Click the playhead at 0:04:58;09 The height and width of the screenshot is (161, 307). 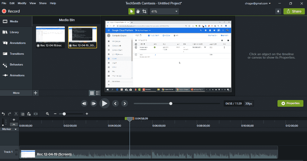click(x=130, y=119)
